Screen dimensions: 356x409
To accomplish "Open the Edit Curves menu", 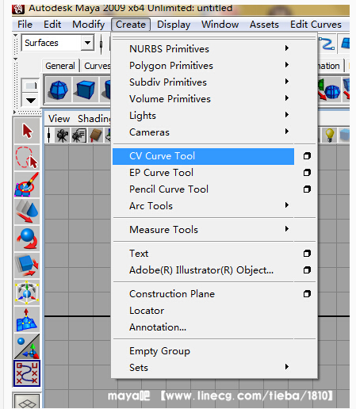I will [x=316, y=25].
